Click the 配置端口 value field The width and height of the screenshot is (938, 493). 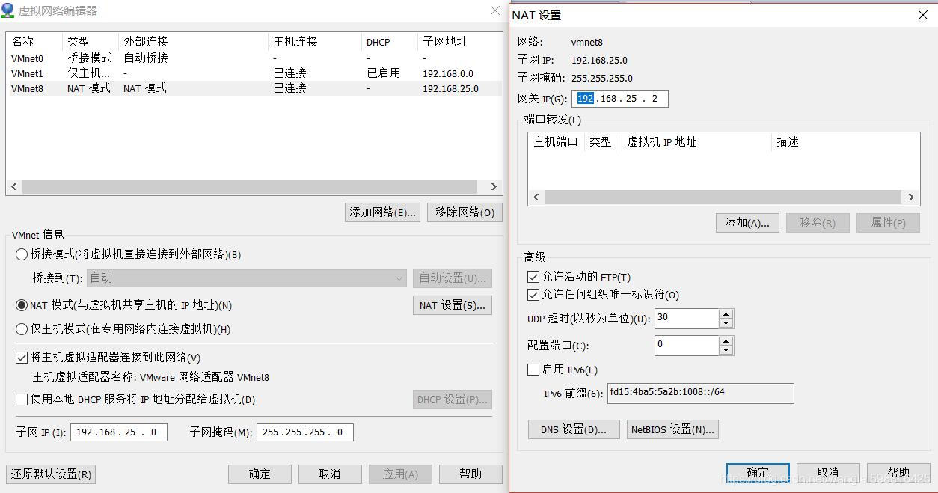(687, 346)
